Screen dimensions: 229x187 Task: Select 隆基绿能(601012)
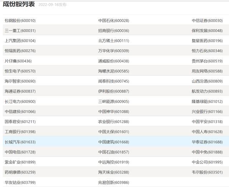(207, 102)
